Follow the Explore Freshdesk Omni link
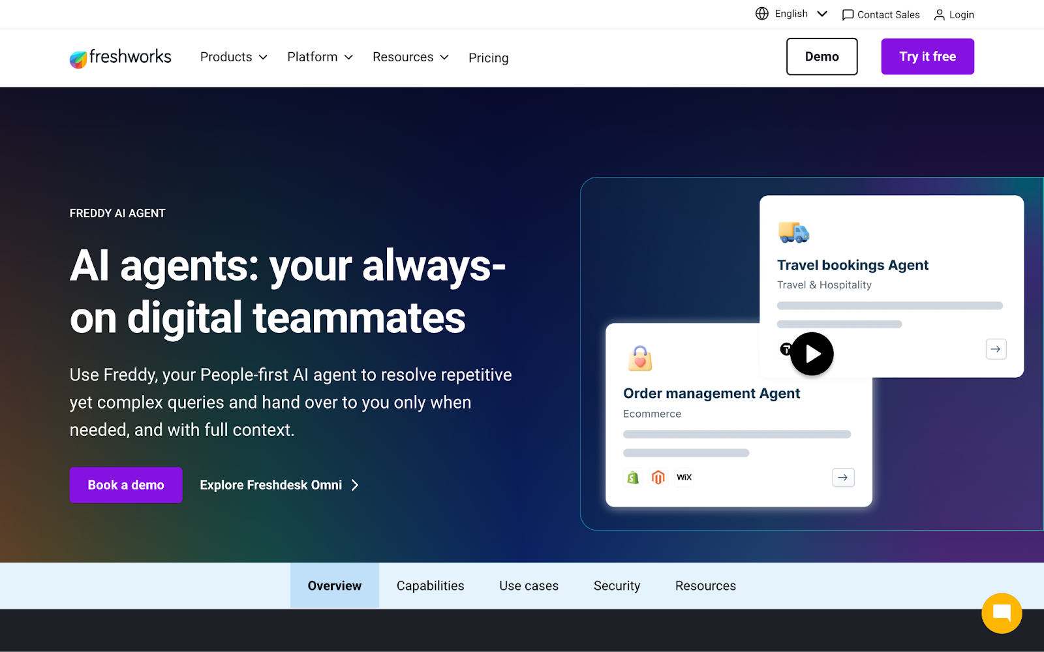Image resolution: width=1044 pixels, height=652 pixels. 279,485
